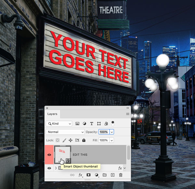Filter layers for smart objects
195x189 pixels.
106,124
